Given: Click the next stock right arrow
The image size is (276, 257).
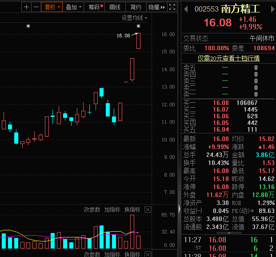Looking at the screenshot, I should coord(271,9).
